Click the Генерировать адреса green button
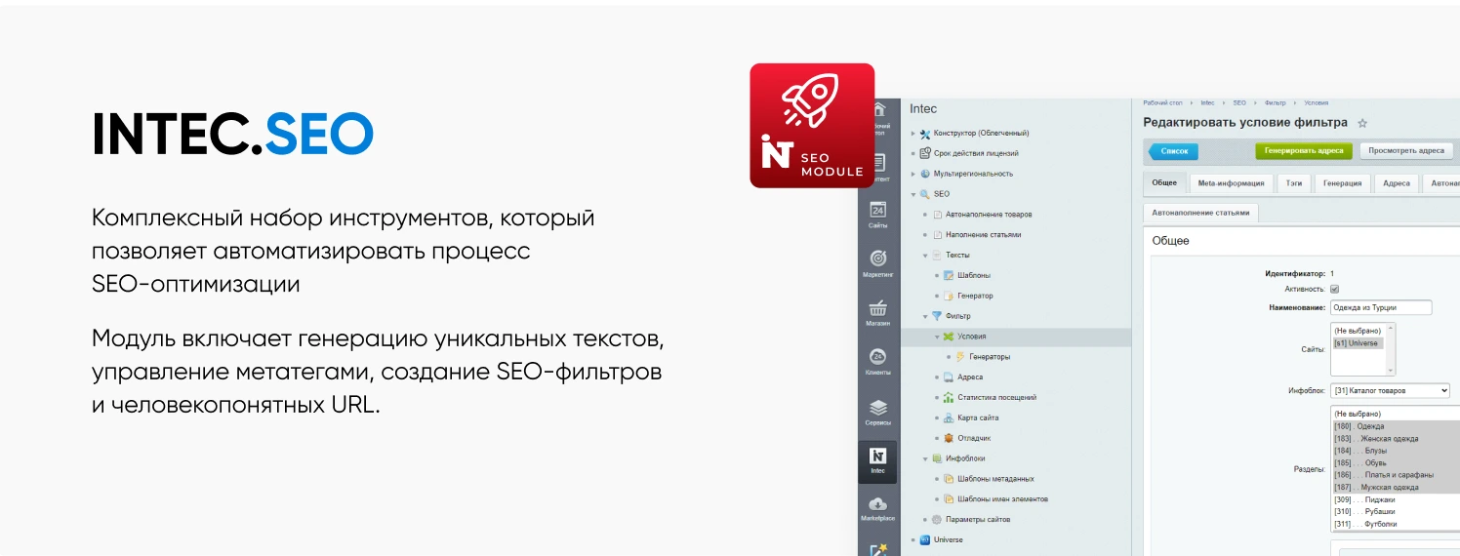 point(1304,151)
